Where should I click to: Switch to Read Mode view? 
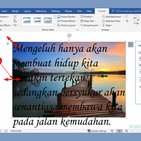pyautogui.click(x=112, y=131)
